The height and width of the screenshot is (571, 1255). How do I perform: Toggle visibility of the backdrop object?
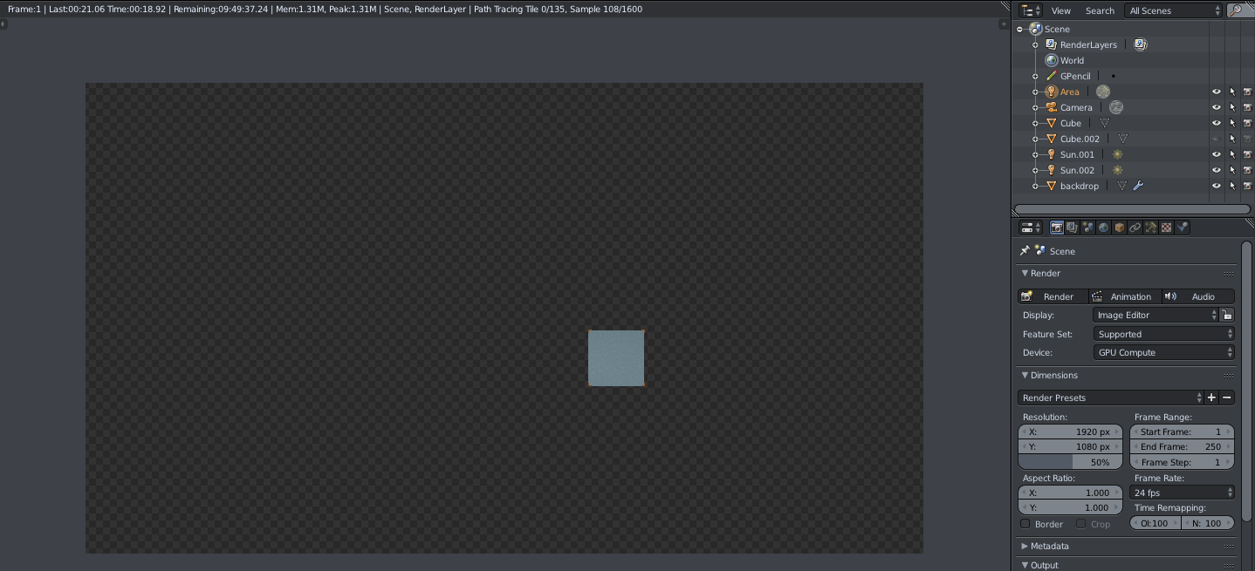[x=1216, y=186]
